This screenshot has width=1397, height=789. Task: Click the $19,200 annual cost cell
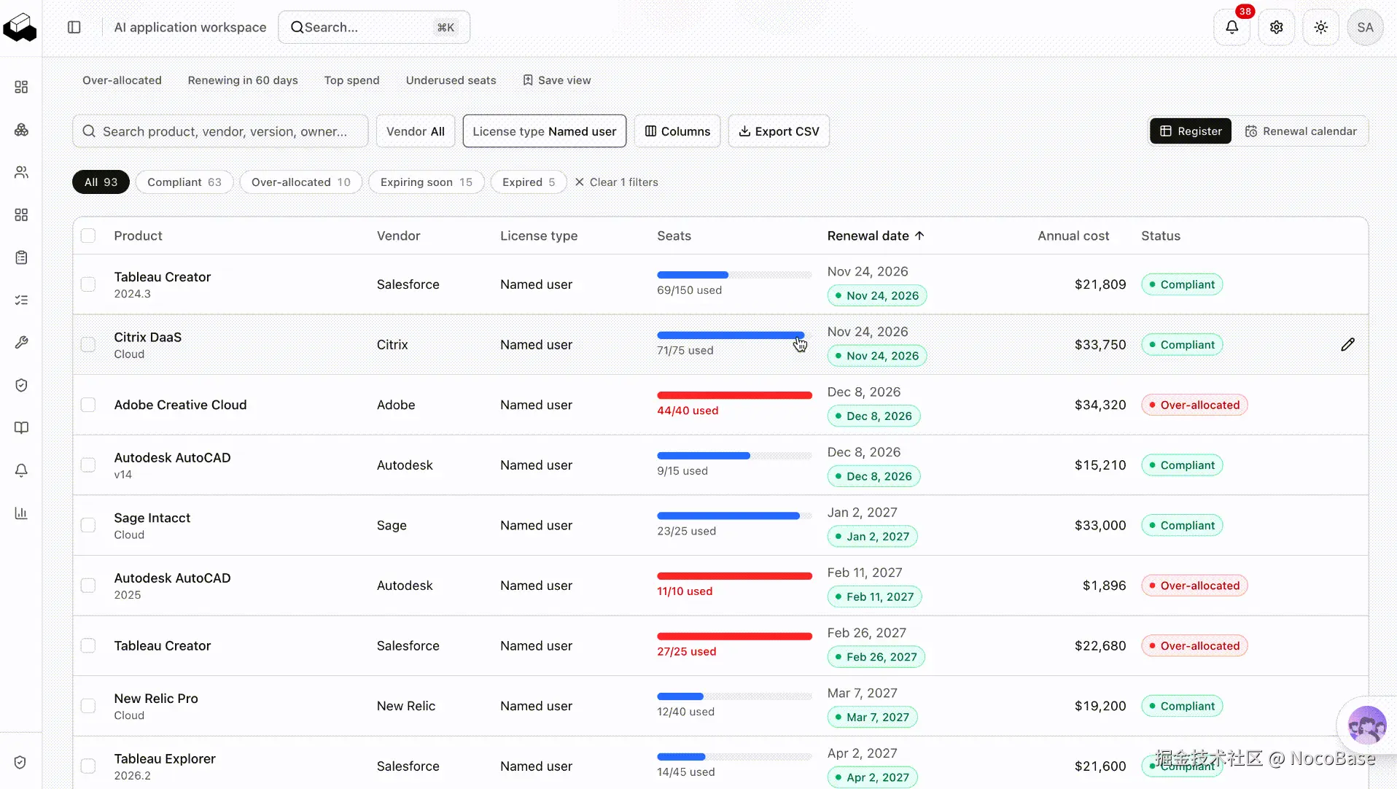pyautogui.click(x=1100, y=706)
